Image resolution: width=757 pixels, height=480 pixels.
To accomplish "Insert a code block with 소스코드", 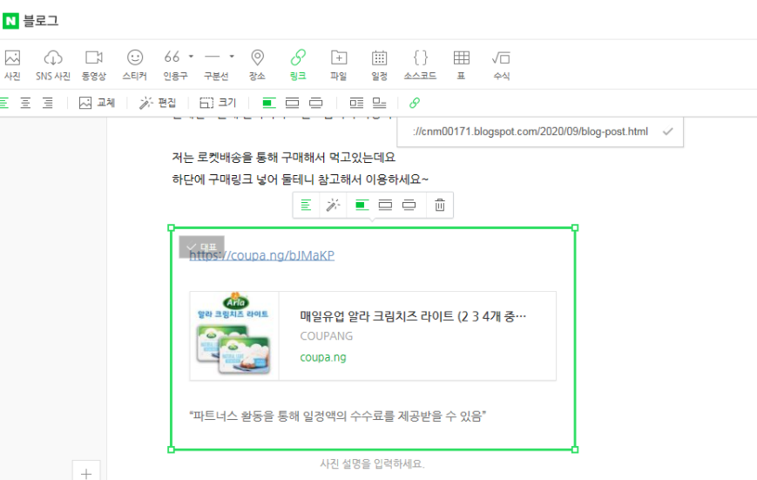I will click(420, 64).
